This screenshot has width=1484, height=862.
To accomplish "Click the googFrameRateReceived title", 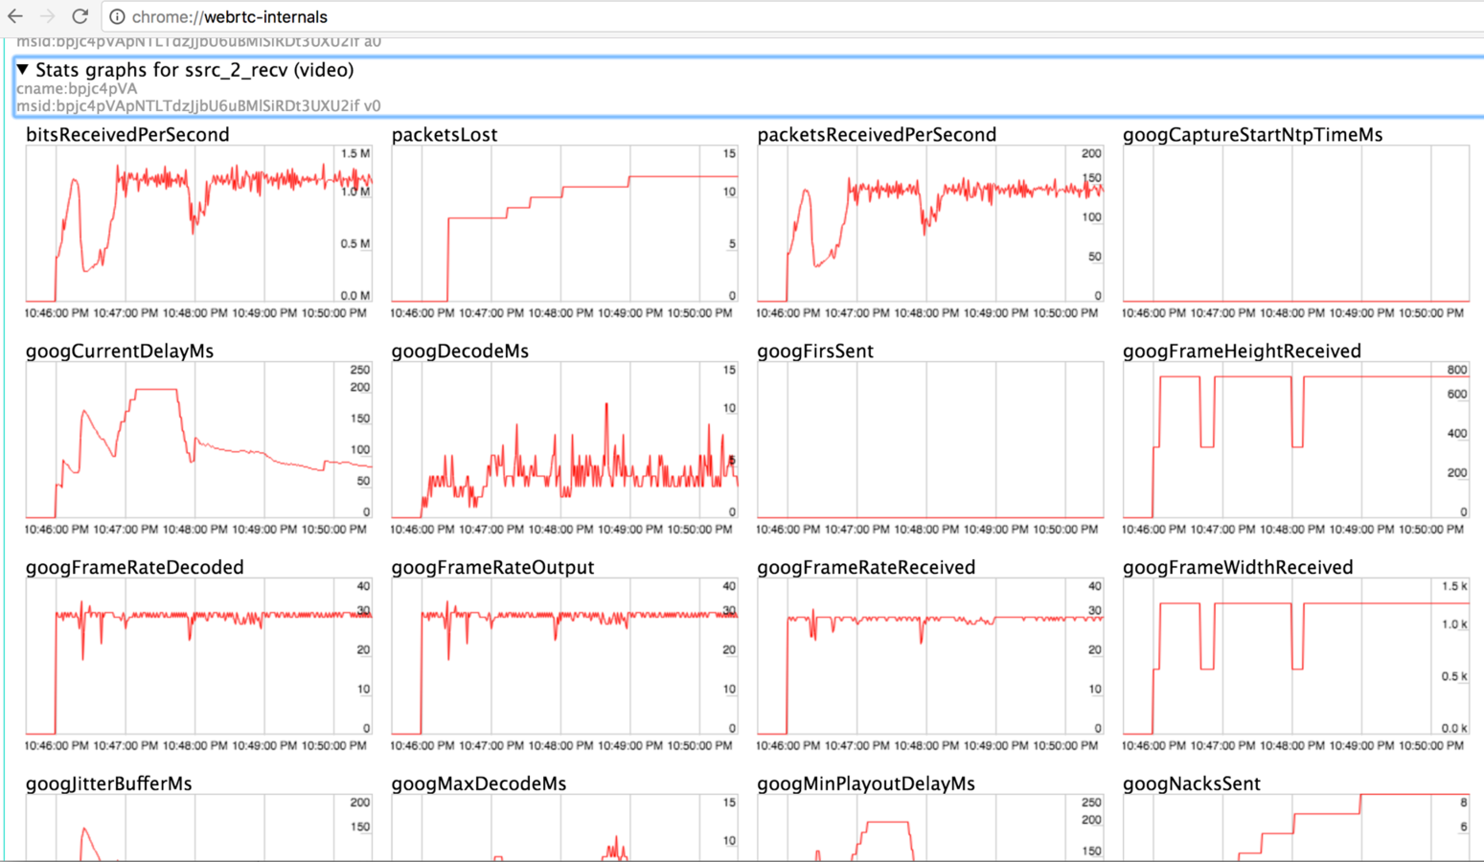I will 866,567.
